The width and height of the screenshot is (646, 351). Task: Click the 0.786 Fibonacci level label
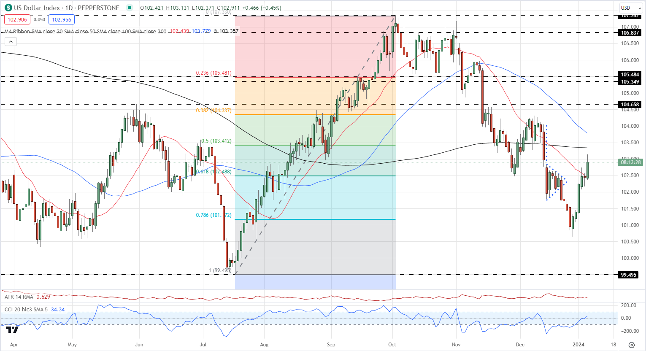click(x=214, y=215)
